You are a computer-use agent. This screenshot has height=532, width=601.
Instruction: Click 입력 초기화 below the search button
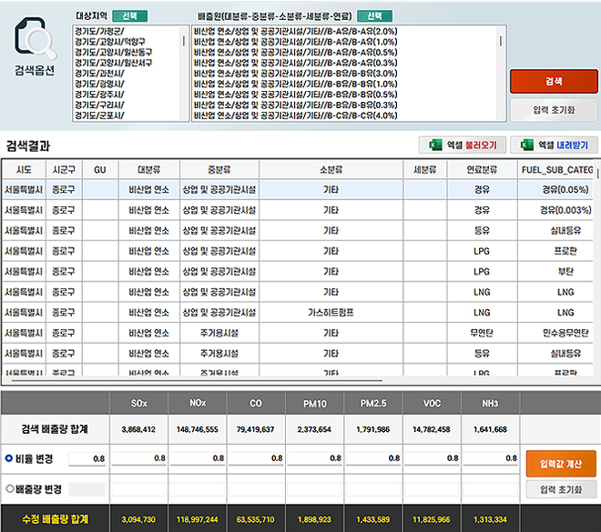554,110
